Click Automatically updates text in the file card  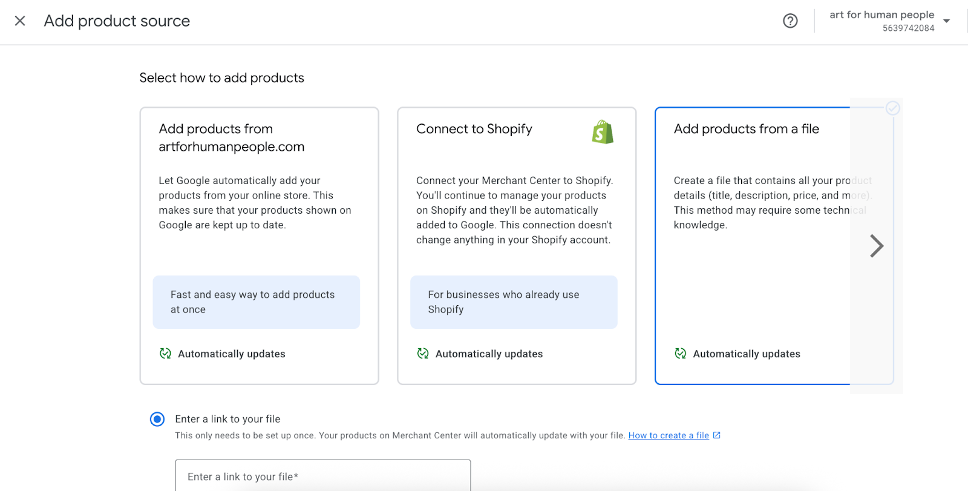[x=747, y=354]
